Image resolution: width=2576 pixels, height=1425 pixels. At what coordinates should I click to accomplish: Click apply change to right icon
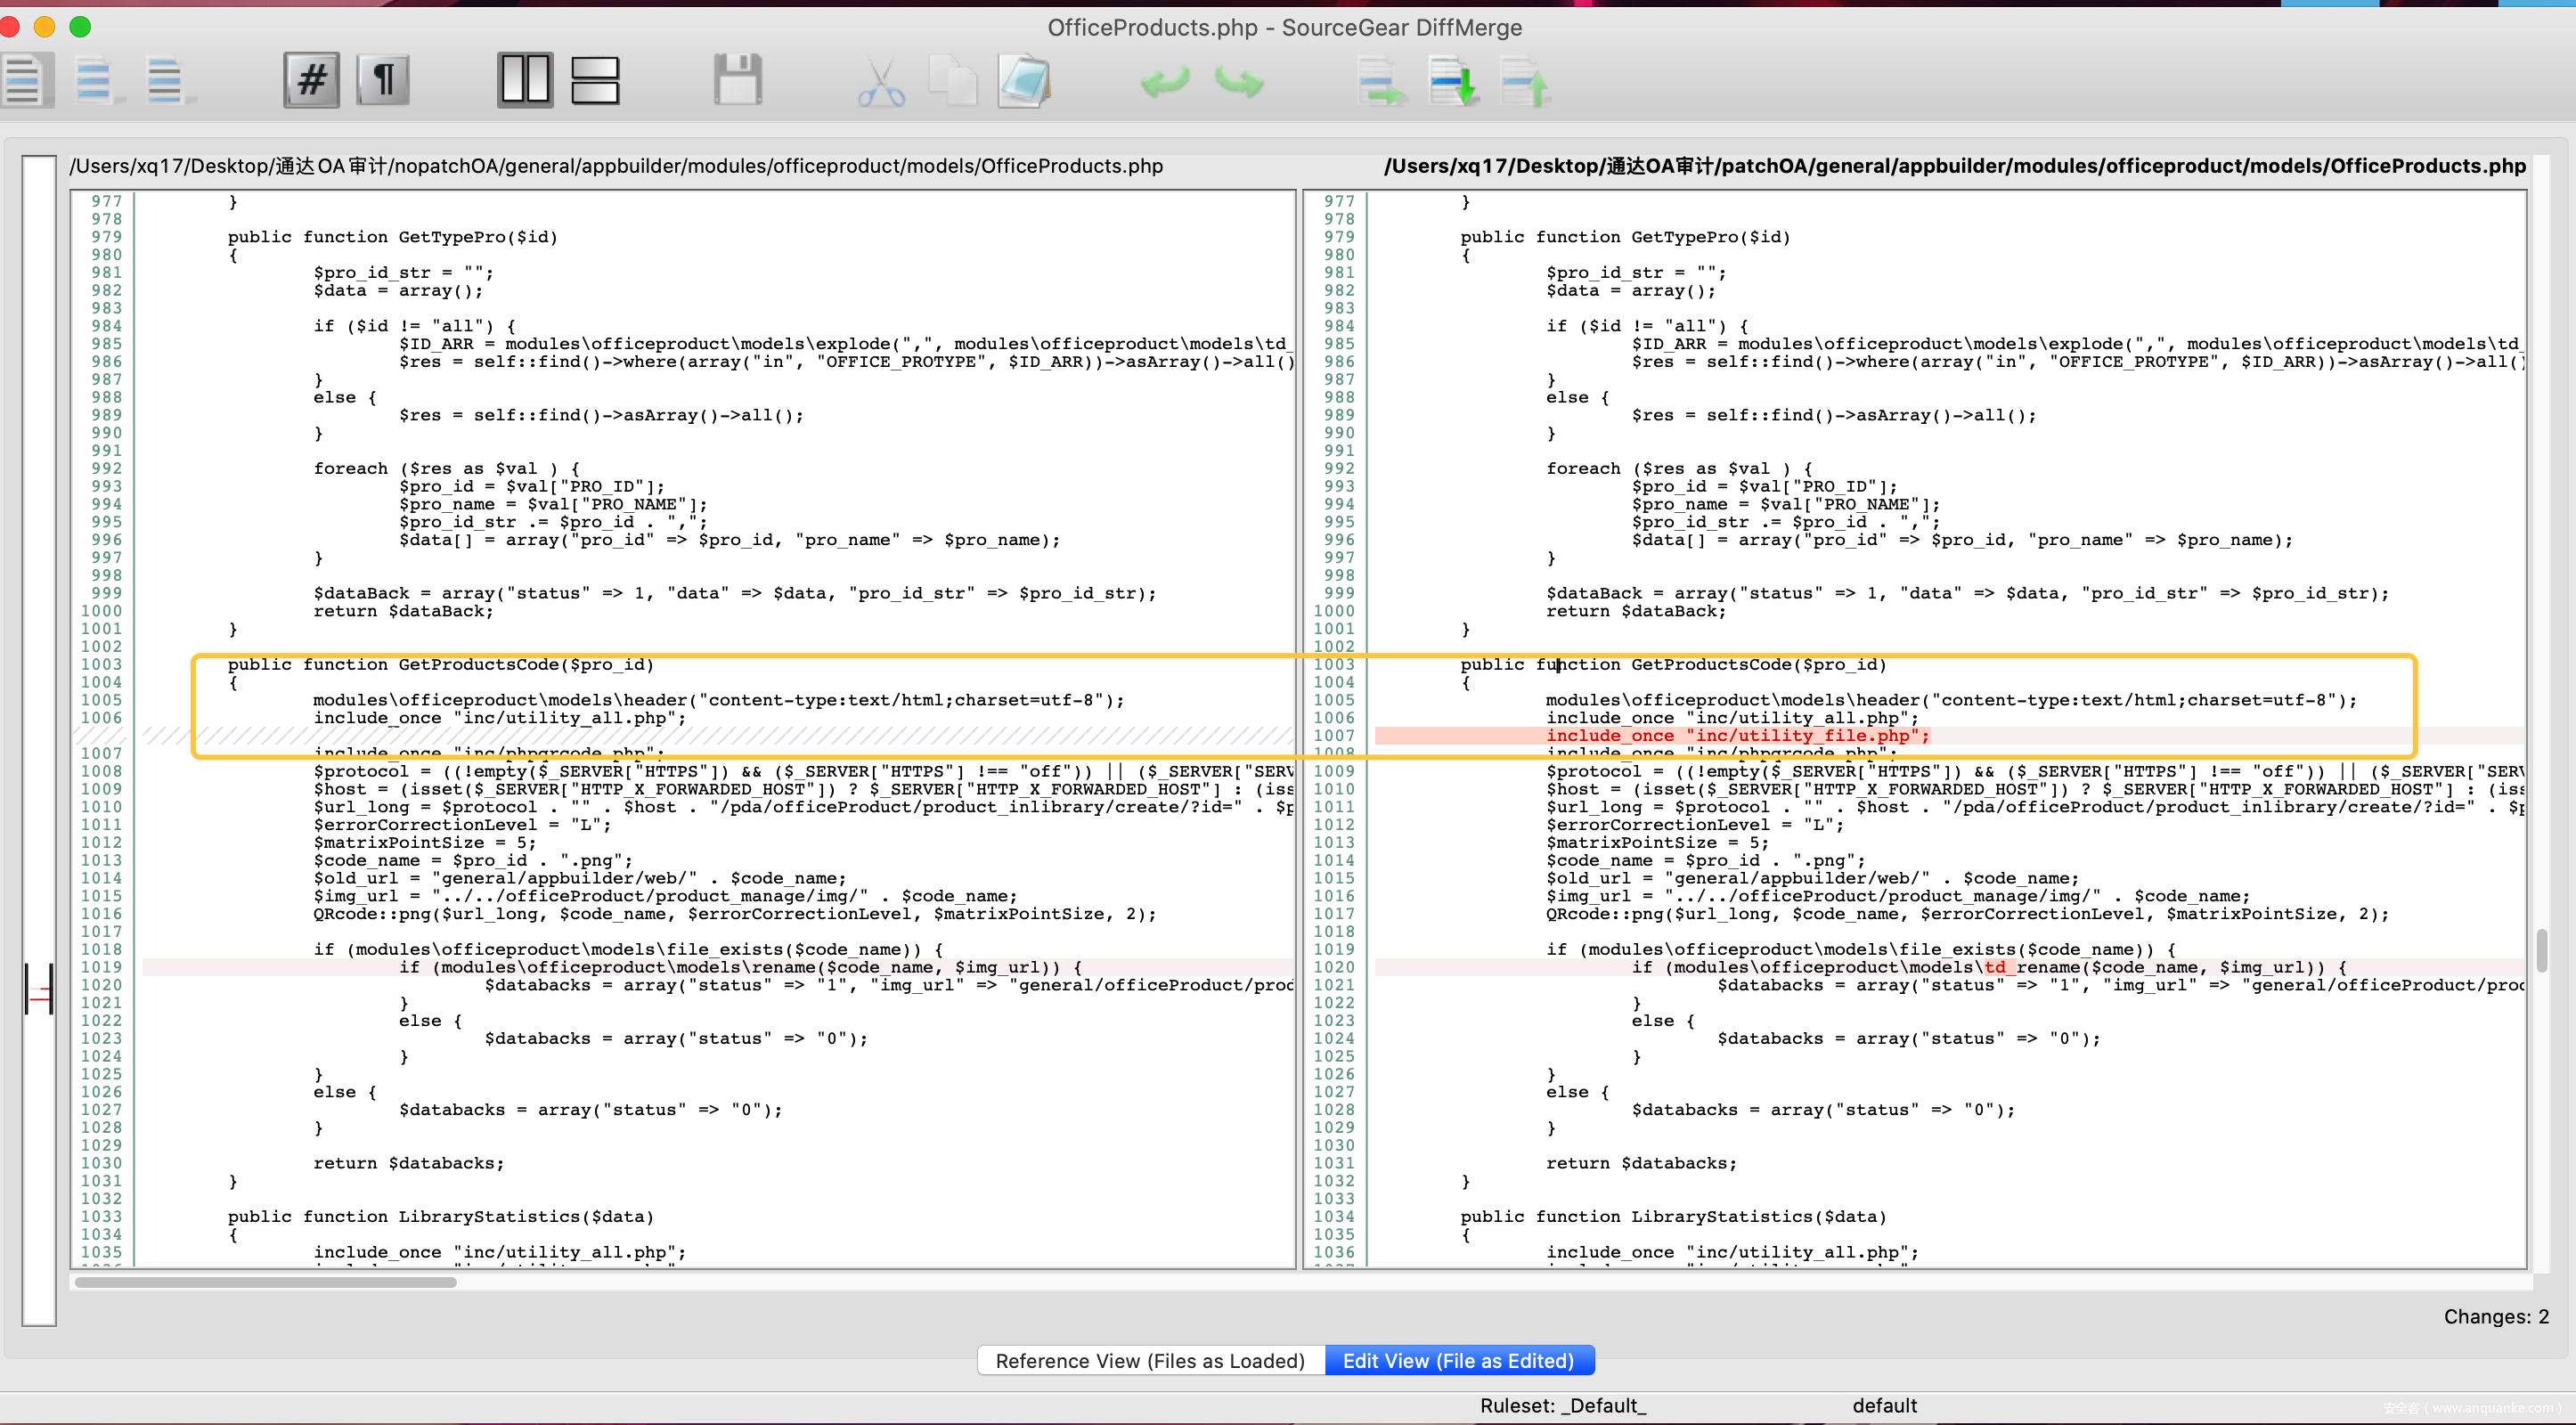click(x=1382, y=82)
